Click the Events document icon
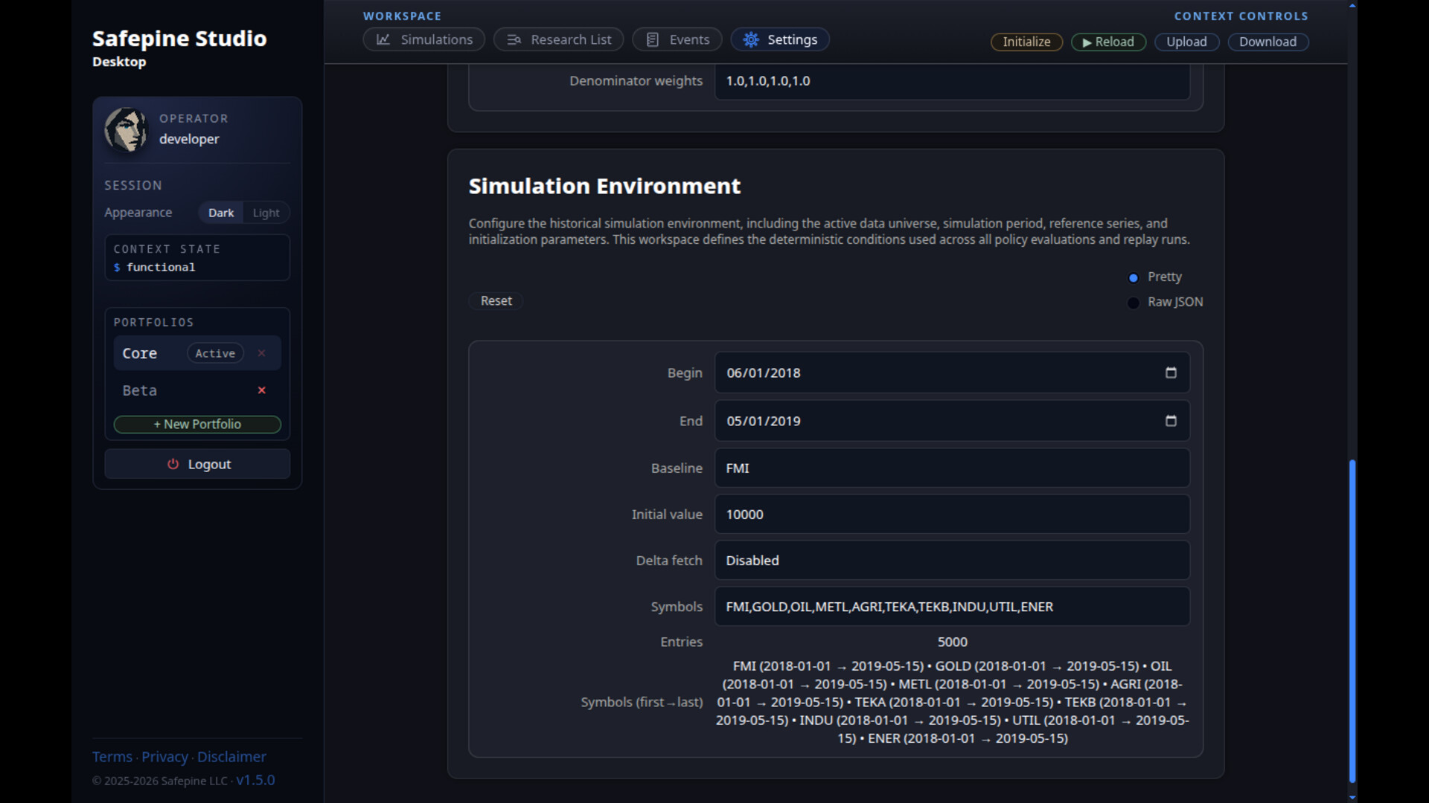Image resolution: width=1429 pixels, height=803 pixels. click(x=652, y=39)
